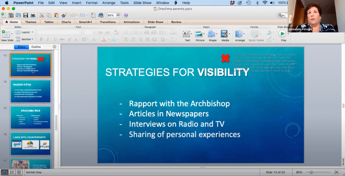
Task: Expand the Section dropdown
Action: [27, 39]
